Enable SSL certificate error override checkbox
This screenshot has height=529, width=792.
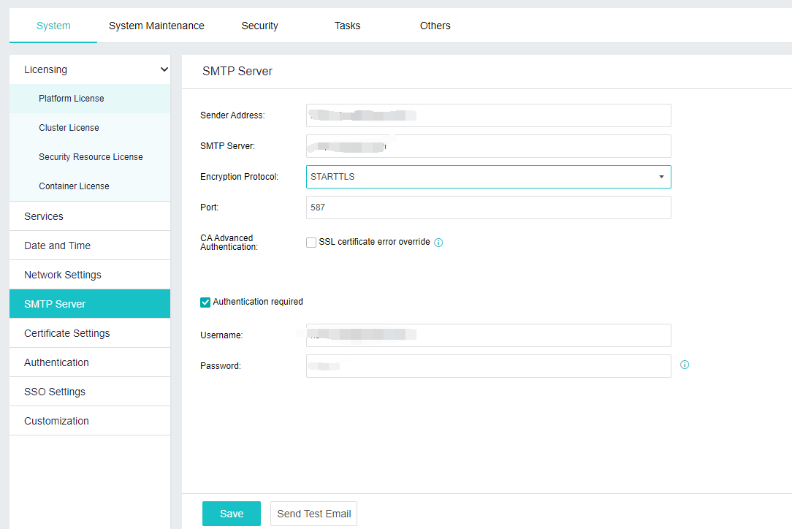click(311, 243)
